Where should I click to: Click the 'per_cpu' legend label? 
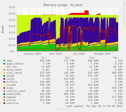(12, 67)
